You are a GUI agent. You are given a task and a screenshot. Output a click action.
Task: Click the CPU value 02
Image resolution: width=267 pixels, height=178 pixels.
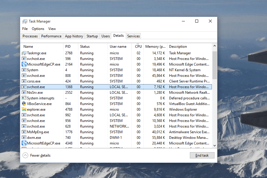pyautogui.click(x=139, y=53)
